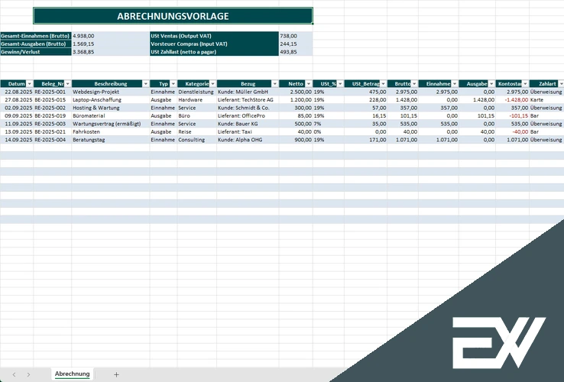Go to previous sheet arrow
The height and width of the screenshot is (382, 564).
click(14, 374)
